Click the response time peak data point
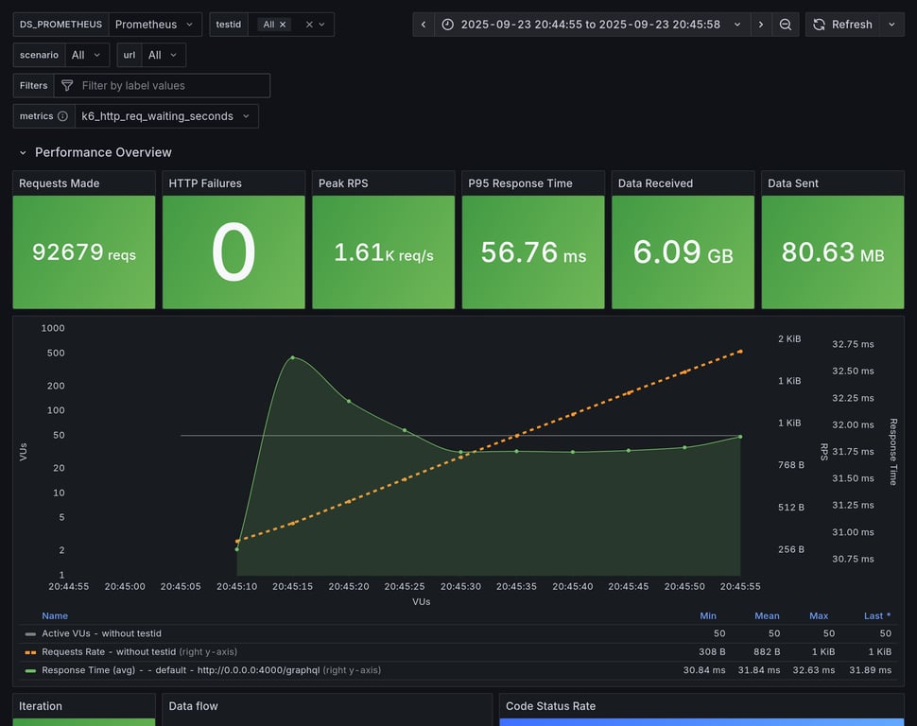This screenshot has width=917, height=726. (x=293, y=357)
